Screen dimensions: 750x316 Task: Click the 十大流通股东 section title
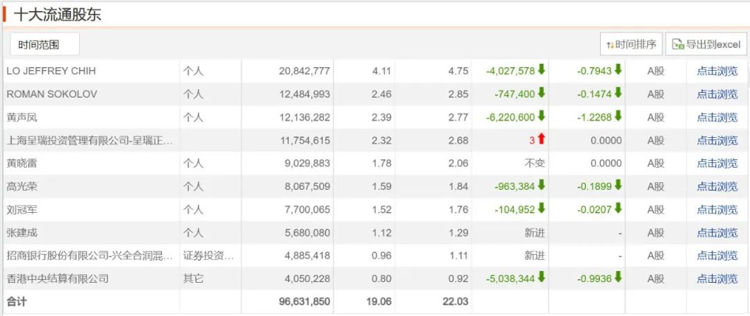pos(58,14)
